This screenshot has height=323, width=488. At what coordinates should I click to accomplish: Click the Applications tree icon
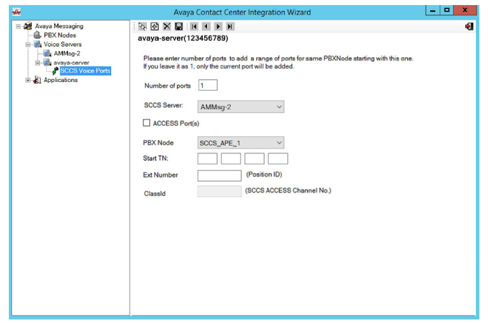(x=37, y=79)
